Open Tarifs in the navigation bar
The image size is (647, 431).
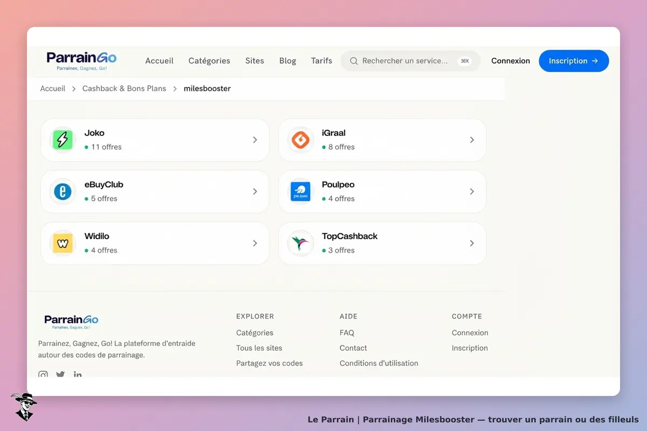[321, 61]
